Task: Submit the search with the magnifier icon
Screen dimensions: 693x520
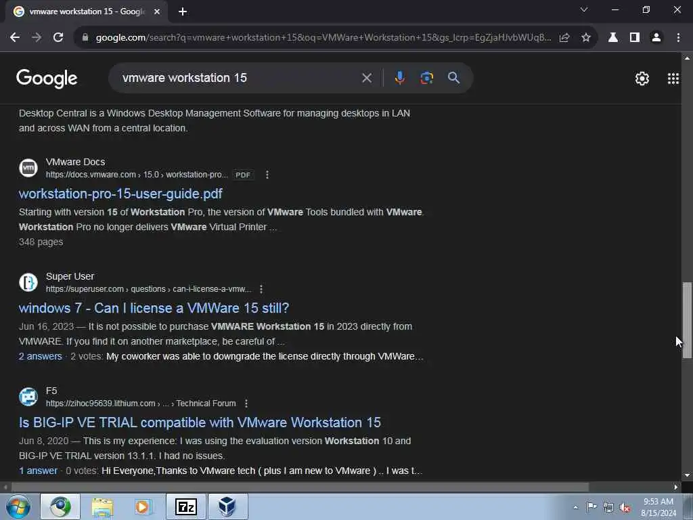Action: (x=454, y=78)
